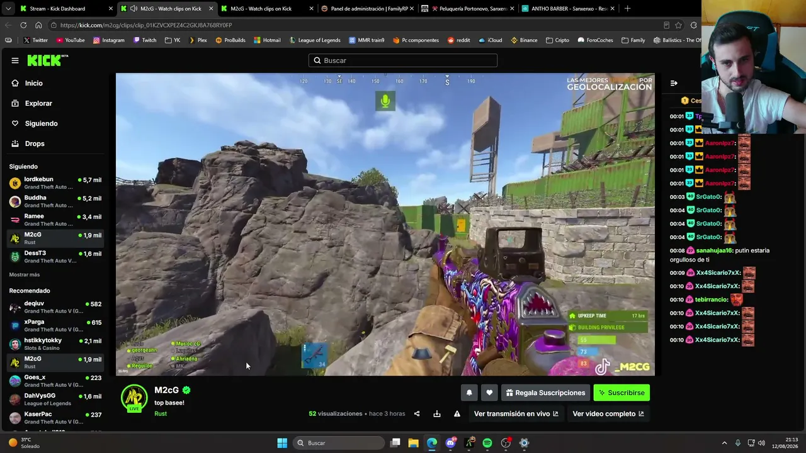Open Goes_x's recommended channel
Image resolution: width=806 pixels, height=453 pixels.
(x=55, y=381)
